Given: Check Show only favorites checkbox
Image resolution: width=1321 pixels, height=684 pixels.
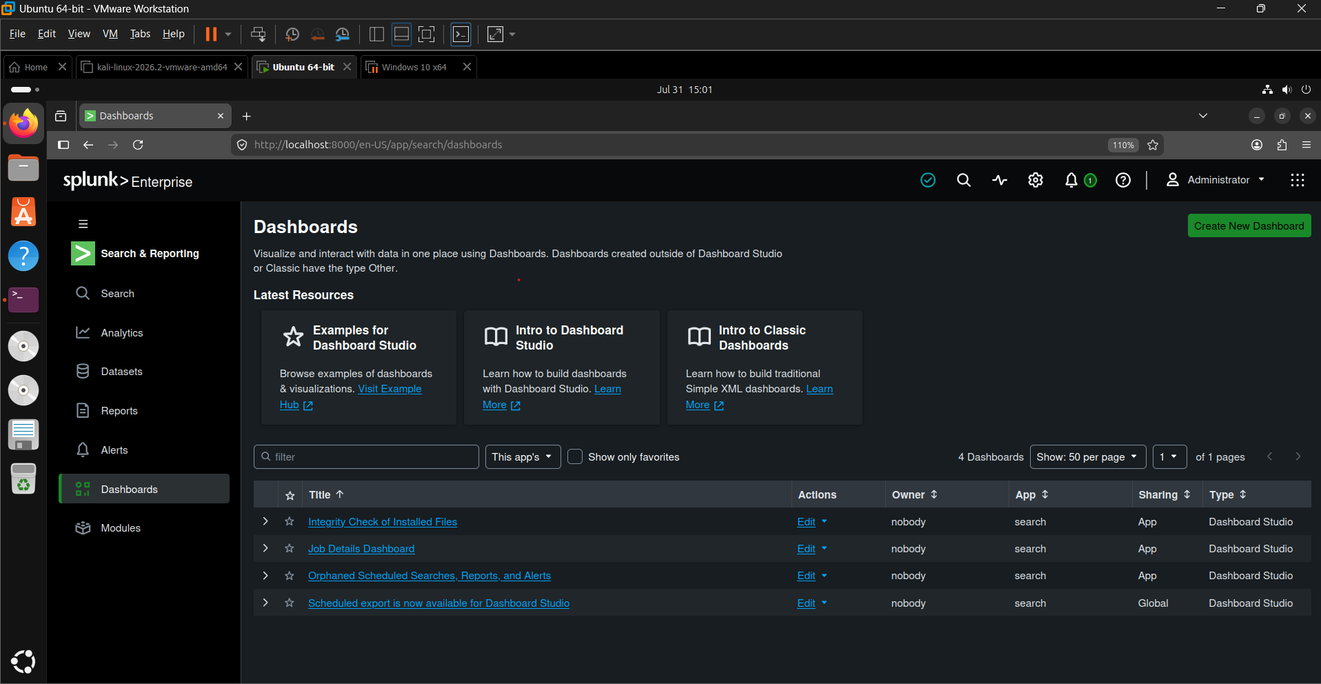Looking at the screenshot, I should point(575,456).
